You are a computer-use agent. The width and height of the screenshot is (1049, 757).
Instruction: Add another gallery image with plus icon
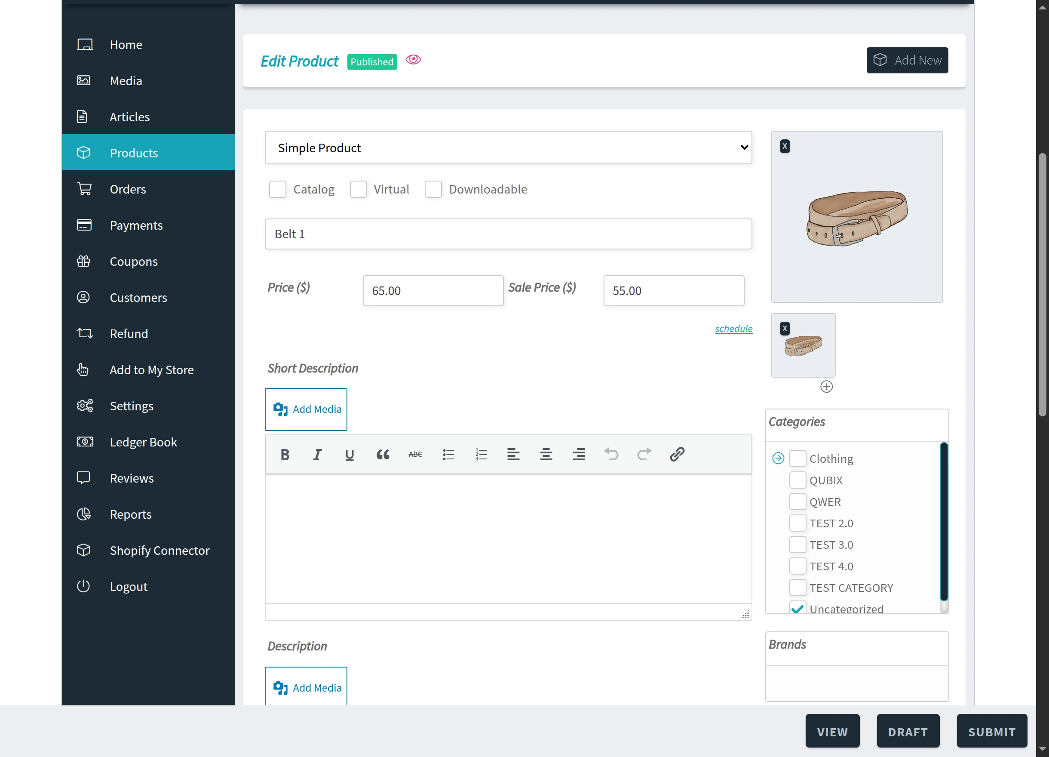coord(826,386)
